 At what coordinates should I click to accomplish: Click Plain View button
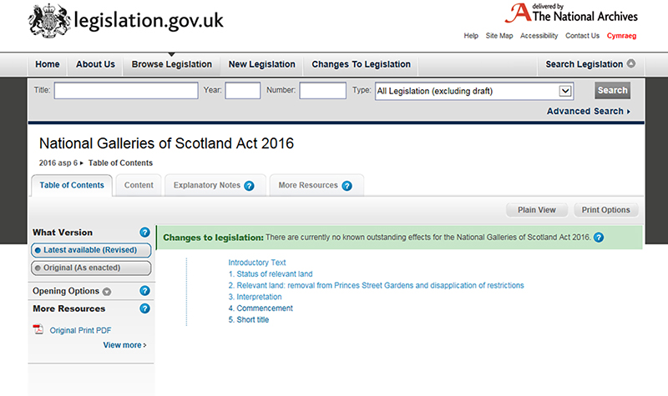click(x=536, y=210)
